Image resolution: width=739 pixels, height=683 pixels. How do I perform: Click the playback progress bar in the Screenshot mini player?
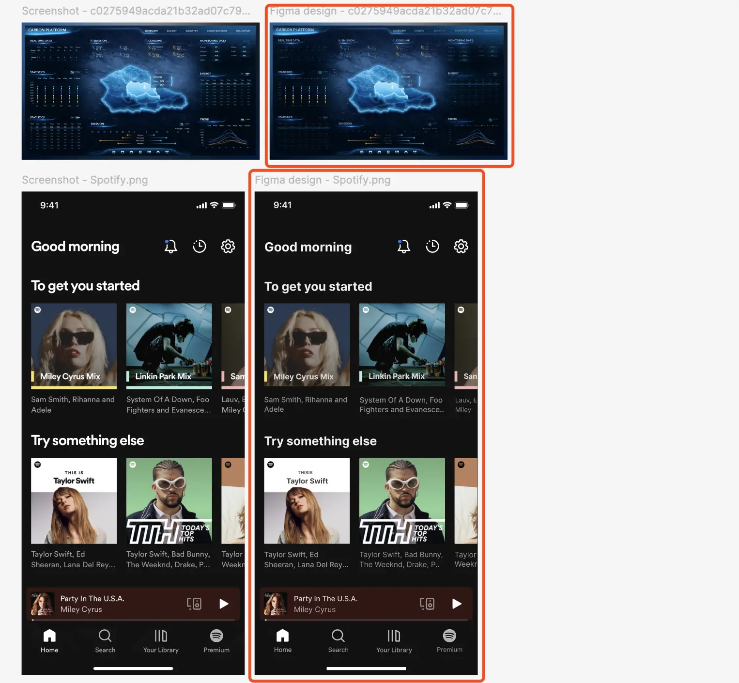[133, 620]
